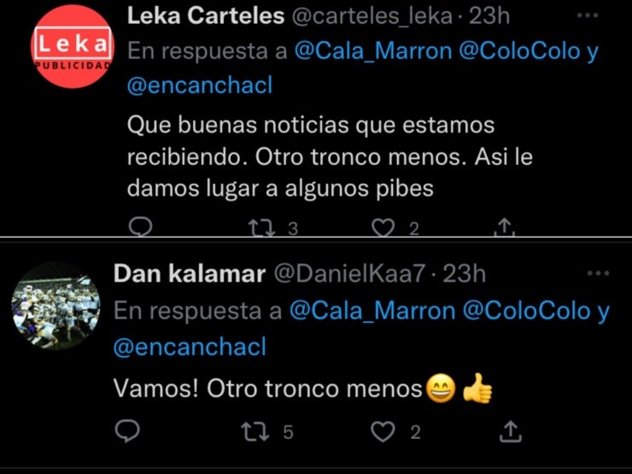Share Leka Carteles' tweet
This screenshot has width=632, height=474.
coord(504,227)
